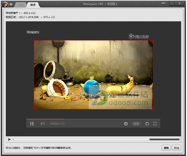
Task: Grab the bottom-right red crop corner handle
Action: point(152,108)
